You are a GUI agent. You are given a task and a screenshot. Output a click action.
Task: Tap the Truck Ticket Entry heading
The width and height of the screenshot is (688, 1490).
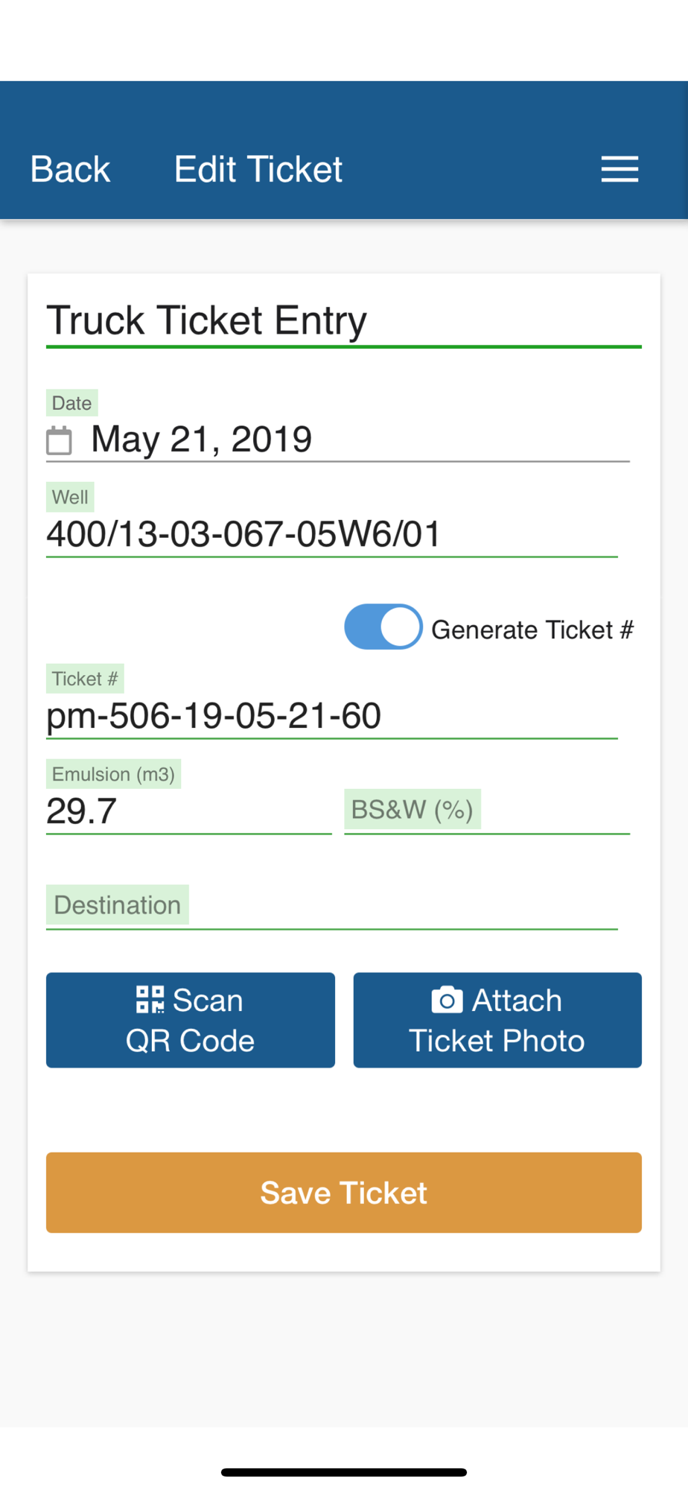click(207, 320)
